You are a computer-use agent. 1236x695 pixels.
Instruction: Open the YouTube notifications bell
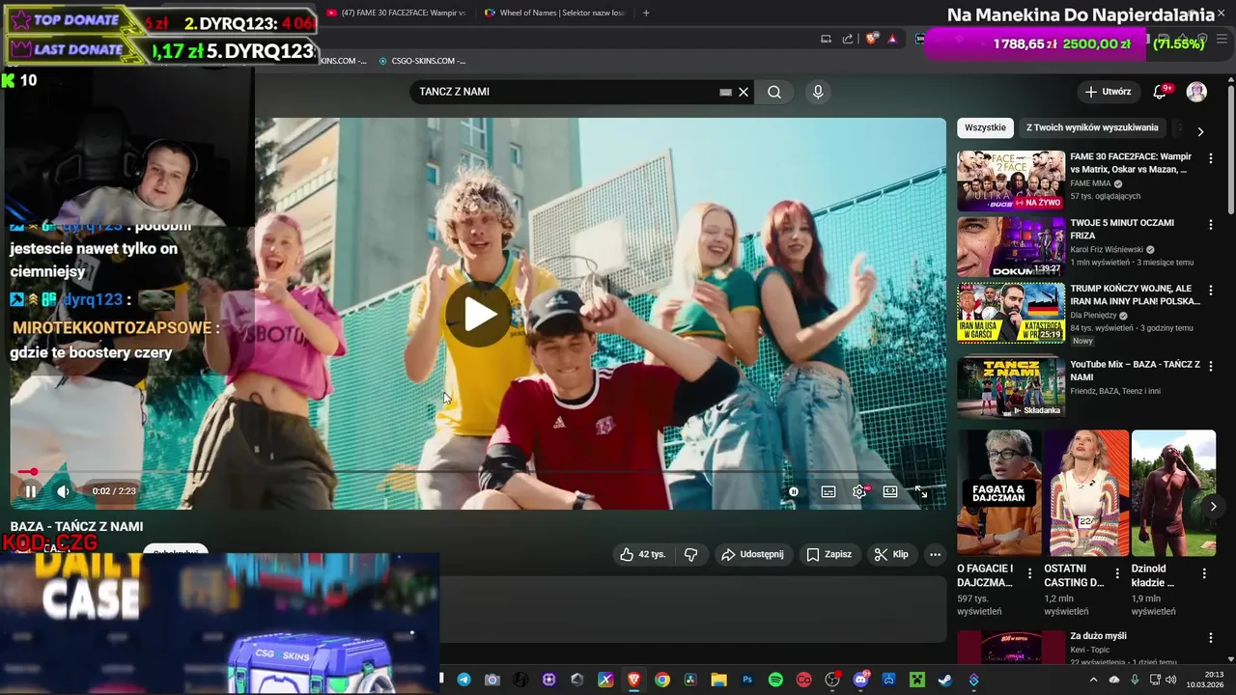pyautogui.click(x=1161, y=92)
